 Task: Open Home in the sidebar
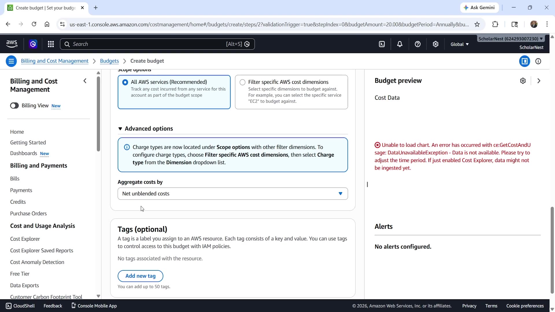pyautogui.click(x=17, y=132)
